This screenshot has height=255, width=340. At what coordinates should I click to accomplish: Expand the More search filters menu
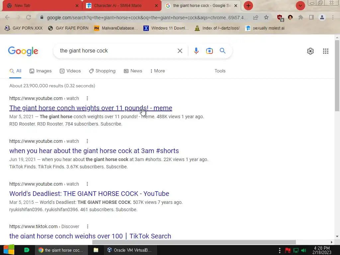coord(157,71)
